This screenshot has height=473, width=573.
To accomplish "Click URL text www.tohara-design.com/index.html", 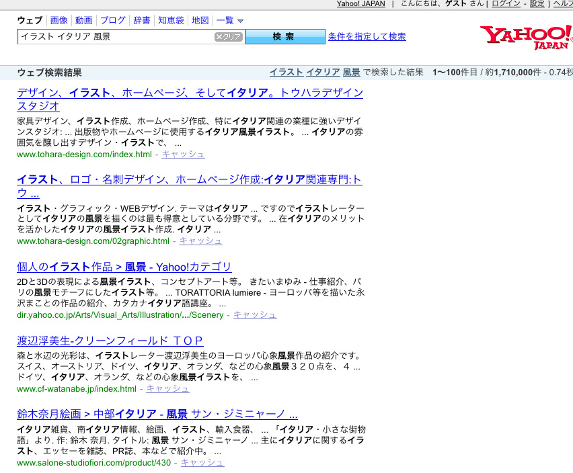I will pyautogui.click(x=85, y=155).
